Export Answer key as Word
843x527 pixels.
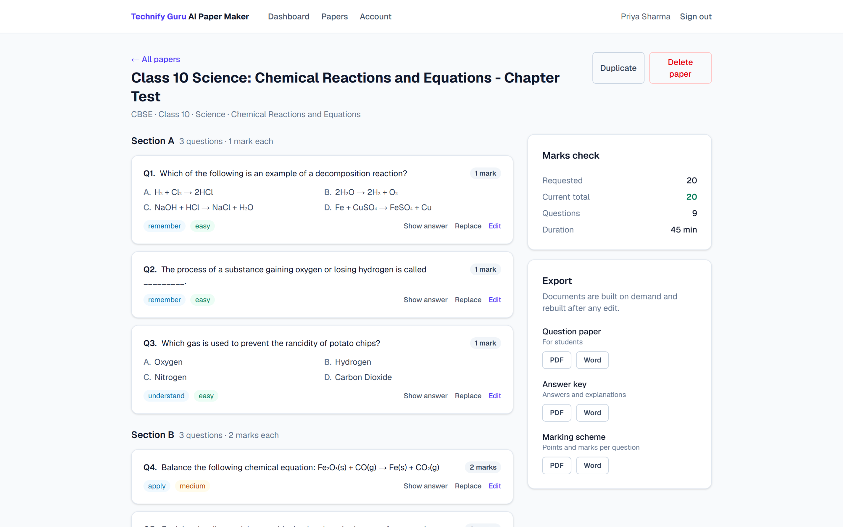tap(592, 413)
